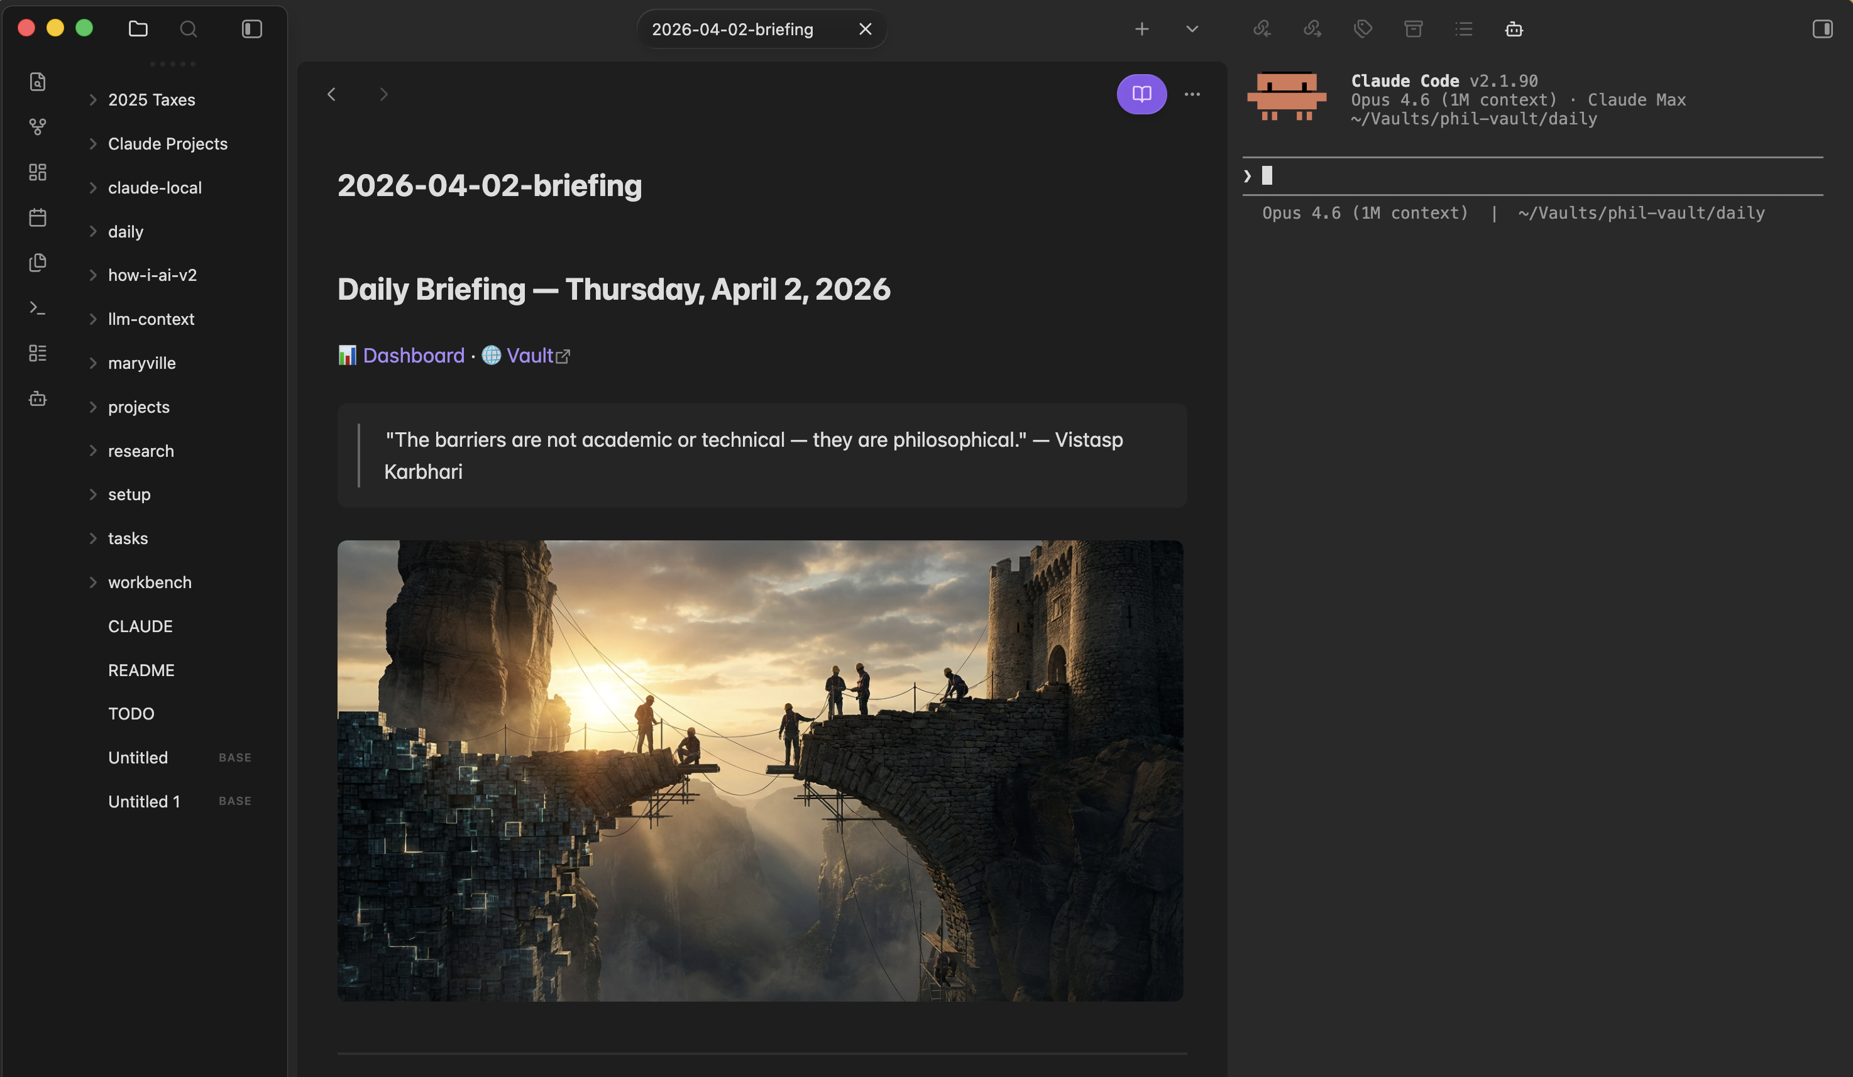Open the terminal icon in the left ribbon
This screenshot has width=1853, height=1077.
(x=36, y=308)
